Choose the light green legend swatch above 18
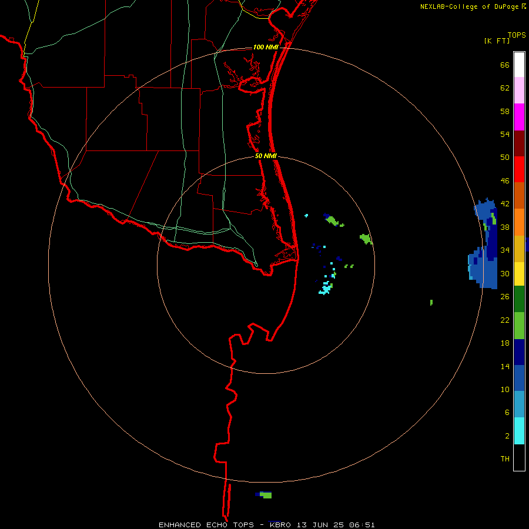Screen dimensions: 529x529 coord(519,326)
